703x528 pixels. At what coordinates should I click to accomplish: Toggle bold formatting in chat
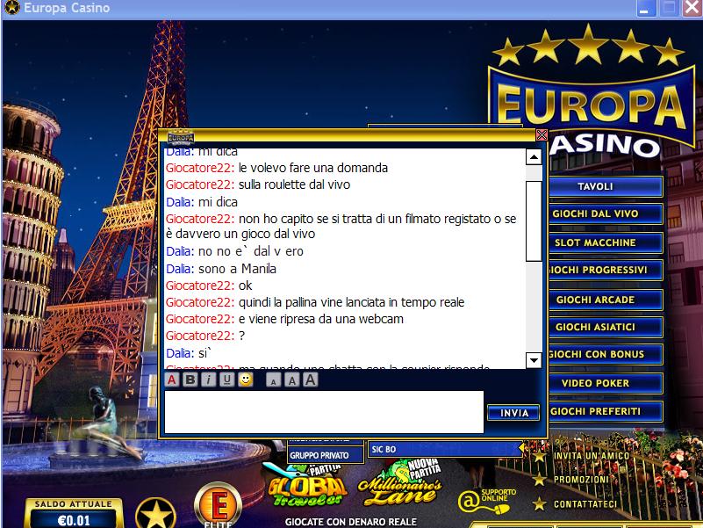tap(190, 380)
